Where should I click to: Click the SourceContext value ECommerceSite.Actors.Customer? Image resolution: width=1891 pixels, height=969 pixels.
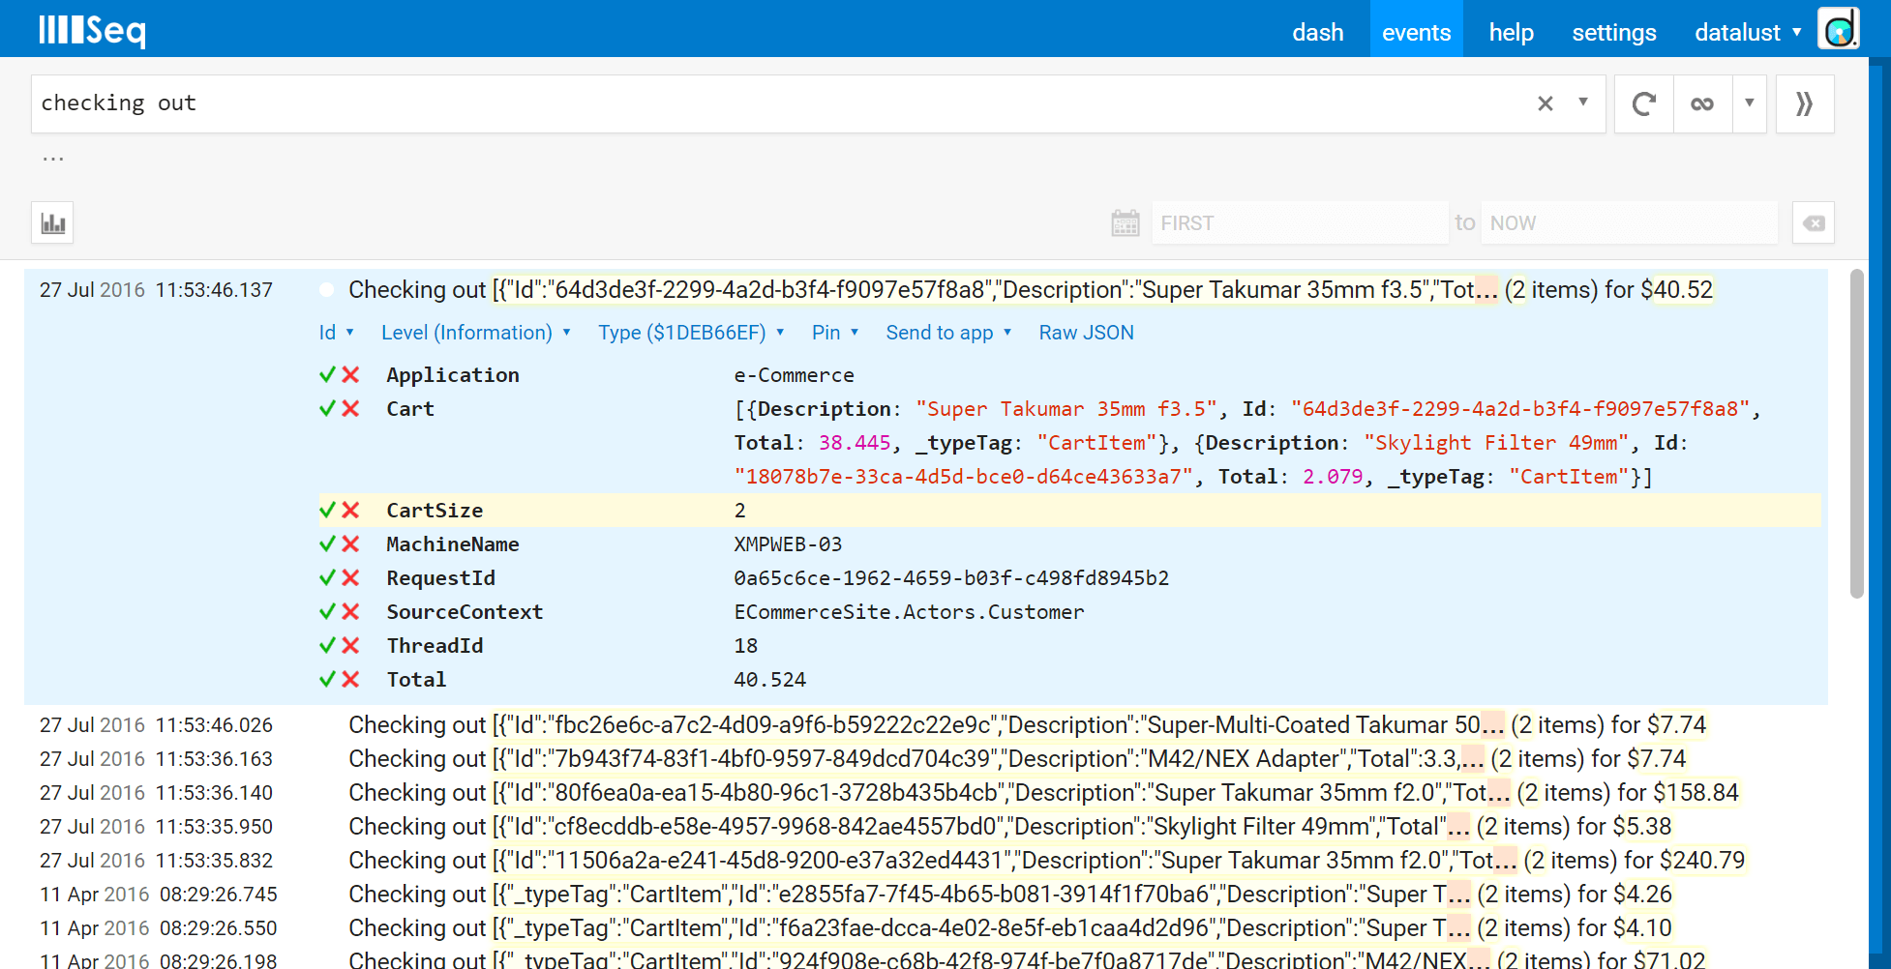click(909, 612)
